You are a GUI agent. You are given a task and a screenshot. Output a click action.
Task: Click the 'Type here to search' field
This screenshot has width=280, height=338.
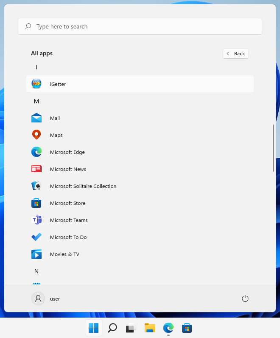pos(140,26)
